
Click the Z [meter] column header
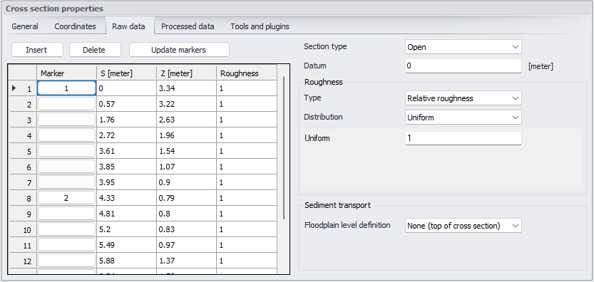click(186, 73)
